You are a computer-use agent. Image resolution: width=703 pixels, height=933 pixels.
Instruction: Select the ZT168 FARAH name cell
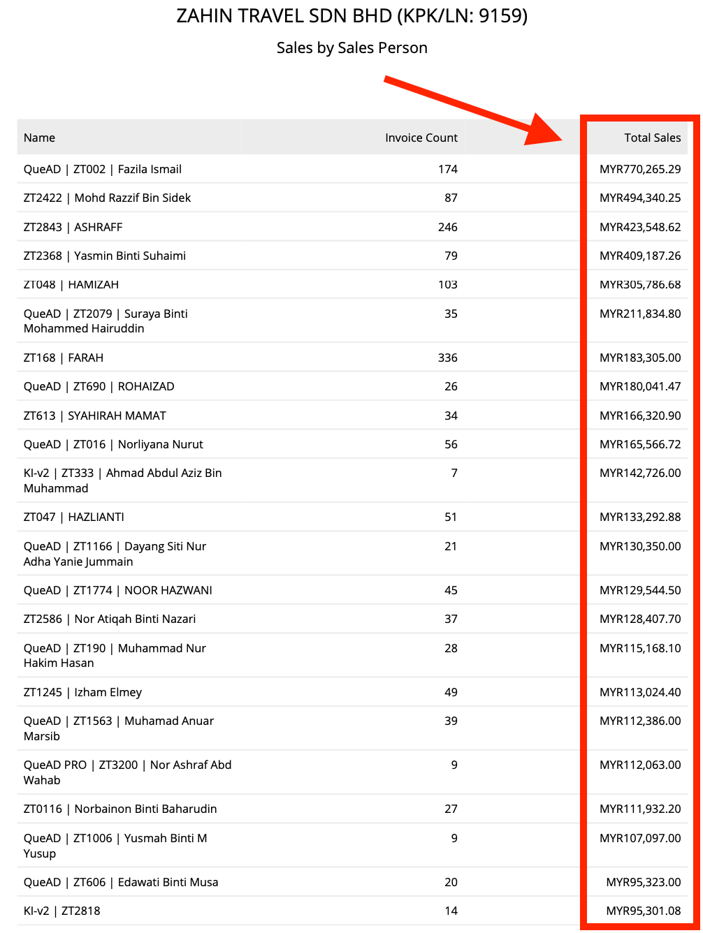click(64, 358)
